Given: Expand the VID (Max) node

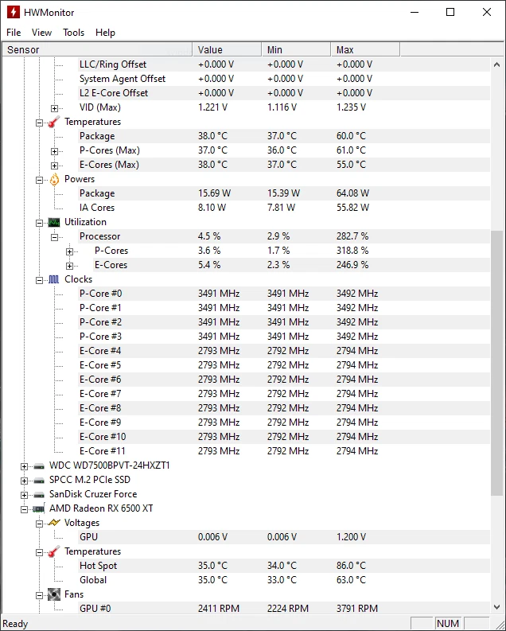Looking at the screenshot, I should pos(55,107).
